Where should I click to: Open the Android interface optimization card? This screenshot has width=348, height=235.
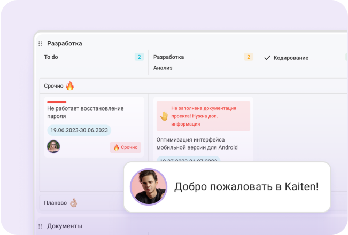(197, 143)
